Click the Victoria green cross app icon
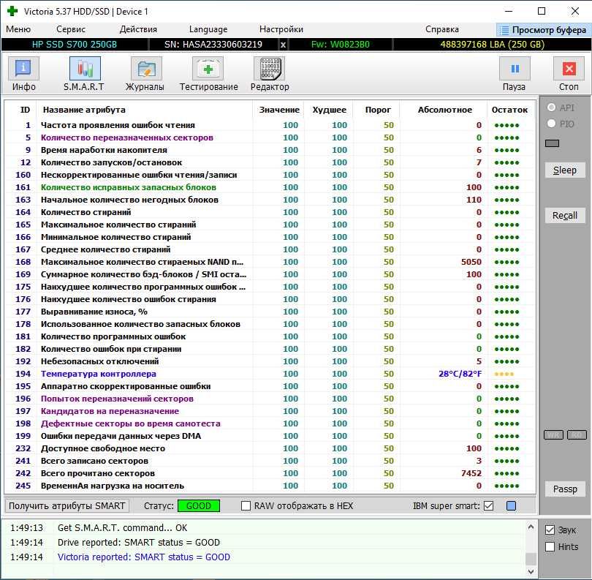Viewport: 592px width, 580px height. (12, 11)
